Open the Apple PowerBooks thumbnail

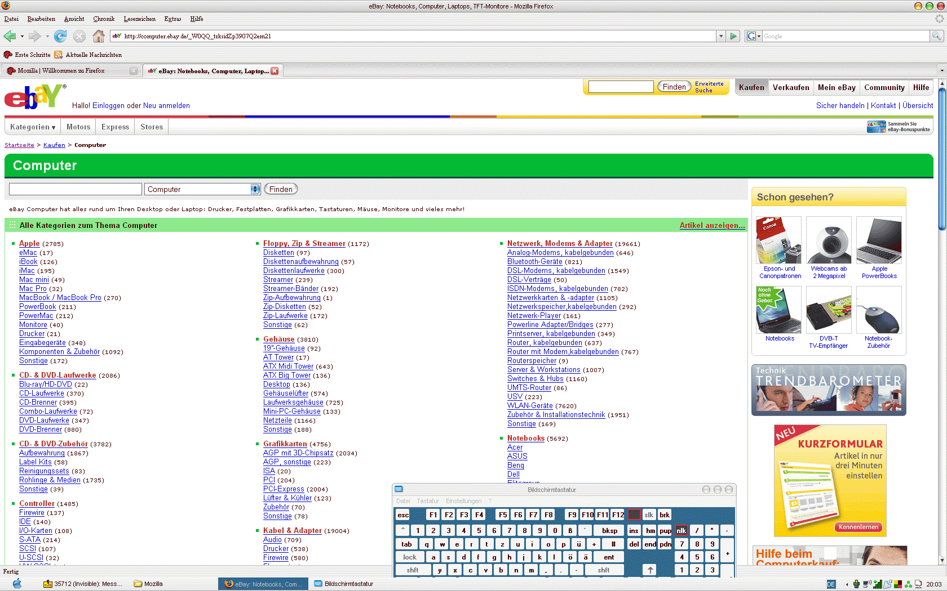pyautogui.click(x=879, y=240)
